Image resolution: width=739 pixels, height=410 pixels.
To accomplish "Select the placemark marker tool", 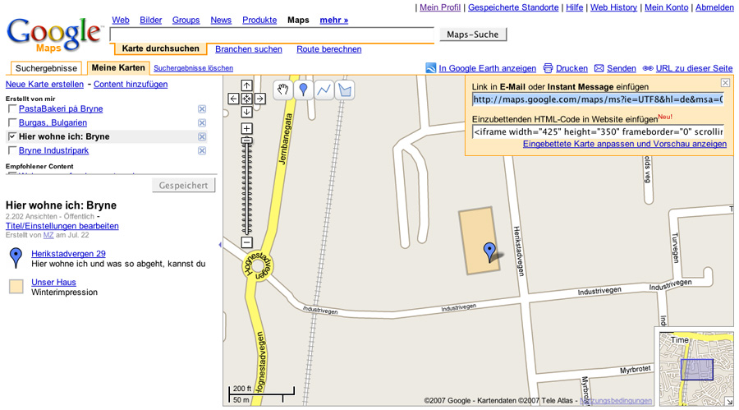I will [x=304, y=90].
